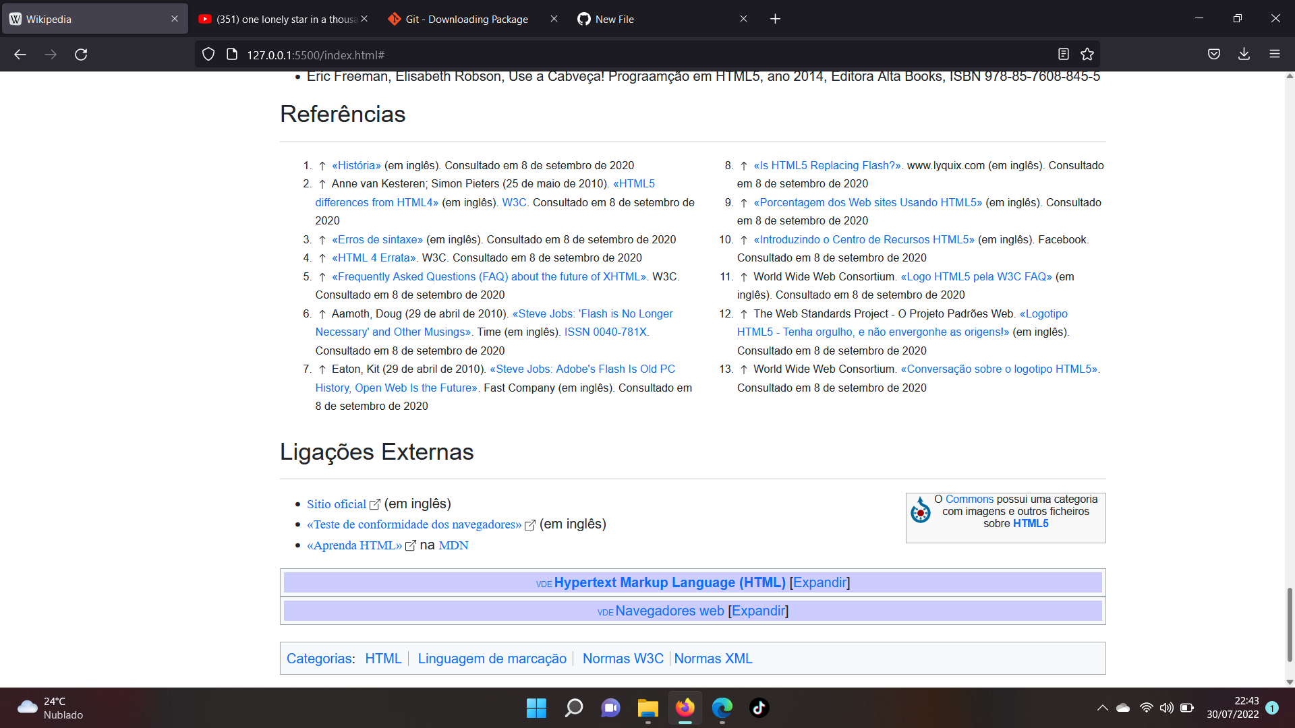This screenshot has width=1295, height=728.
Task: Bookmark this page with the star
Action: click(1087, 55)
